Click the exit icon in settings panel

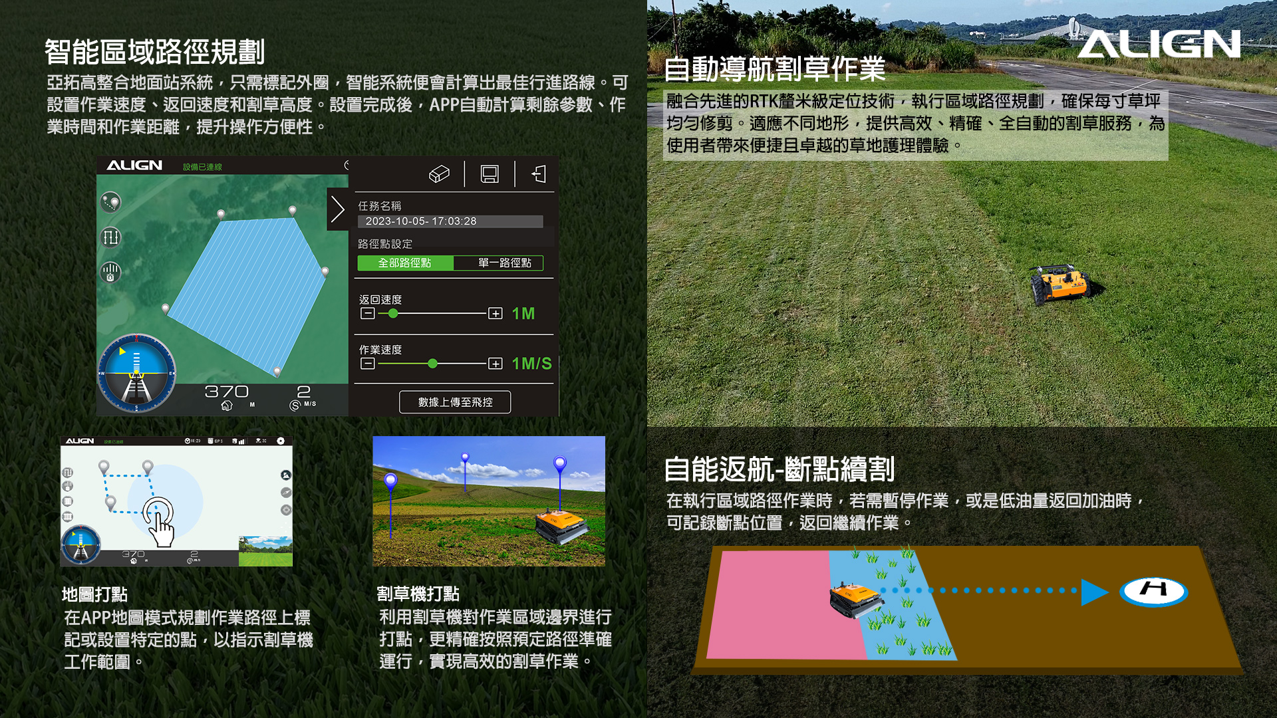[x=539, y=174]
